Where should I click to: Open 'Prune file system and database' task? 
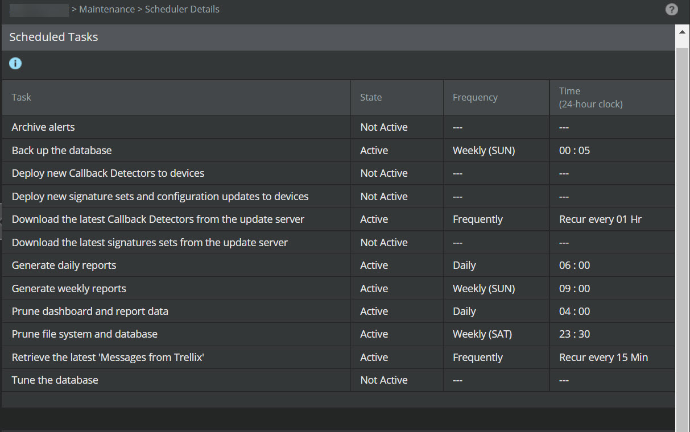tap(85, 334)
